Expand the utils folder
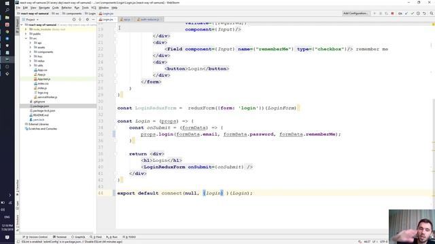This screenshot has height=244, width=435. tap(31, 66)
